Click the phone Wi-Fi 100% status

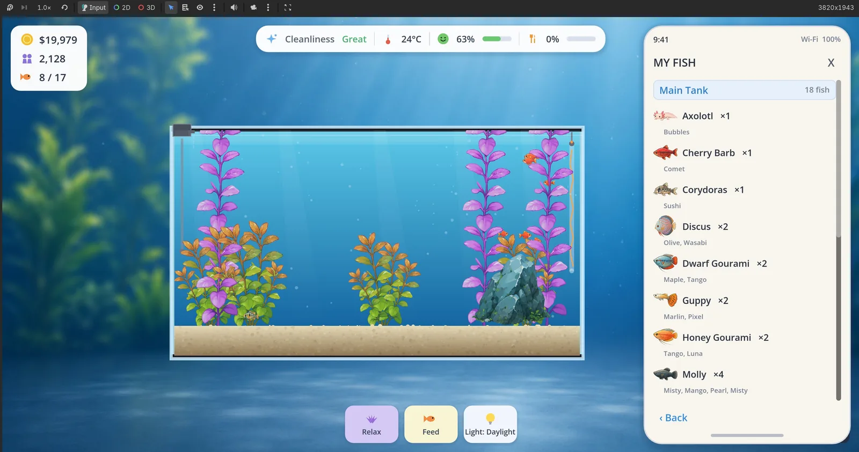point(821,39)
